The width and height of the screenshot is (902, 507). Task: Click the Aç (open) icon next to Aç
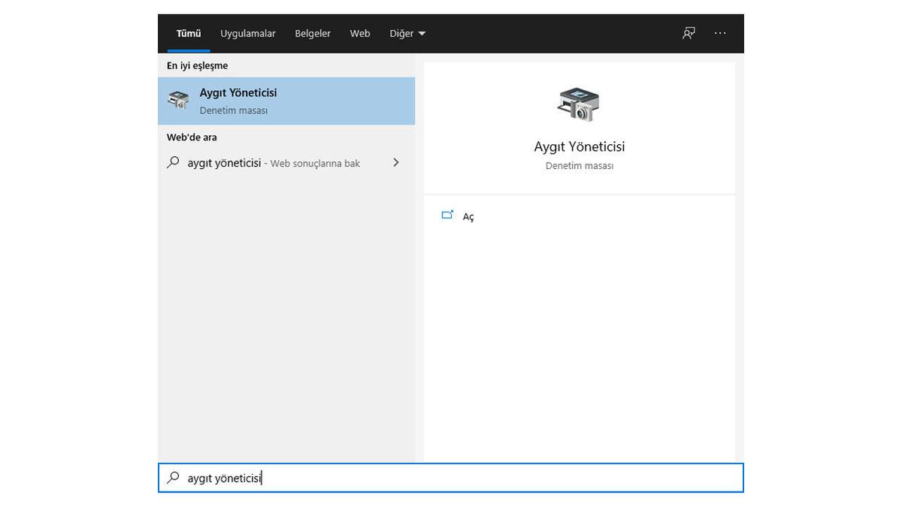tap(448, 216)
